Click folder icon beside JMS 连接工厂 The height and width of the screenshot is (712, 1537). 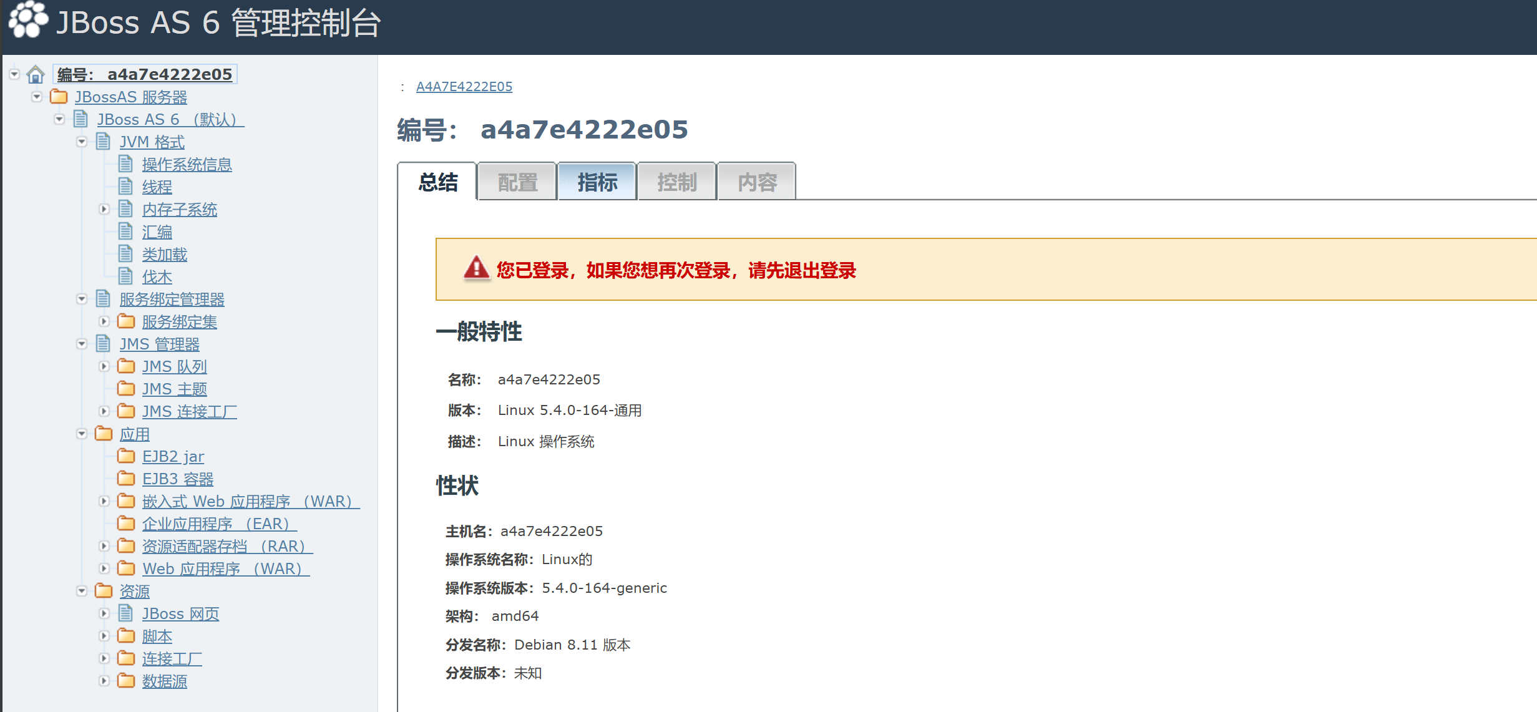tap(126, 411)
